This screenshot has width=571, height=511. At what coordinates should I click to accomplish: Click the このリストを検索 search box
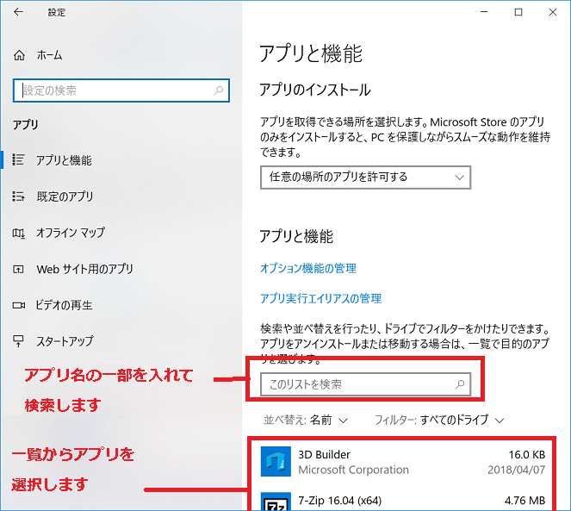point(366,384)
